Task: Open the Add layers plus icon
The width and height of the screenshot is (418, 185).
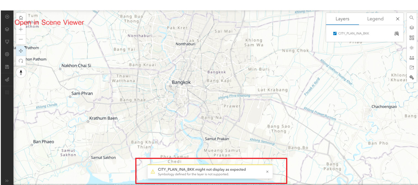Action: pos(7,17)
